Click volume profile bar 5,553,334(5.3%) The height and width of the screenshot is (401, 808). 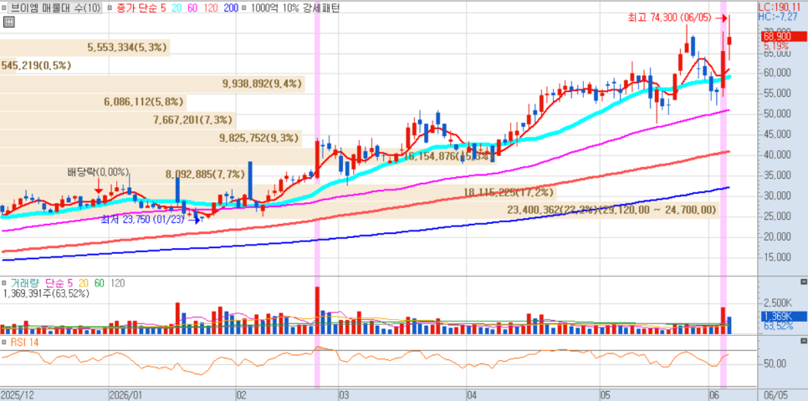85,48
